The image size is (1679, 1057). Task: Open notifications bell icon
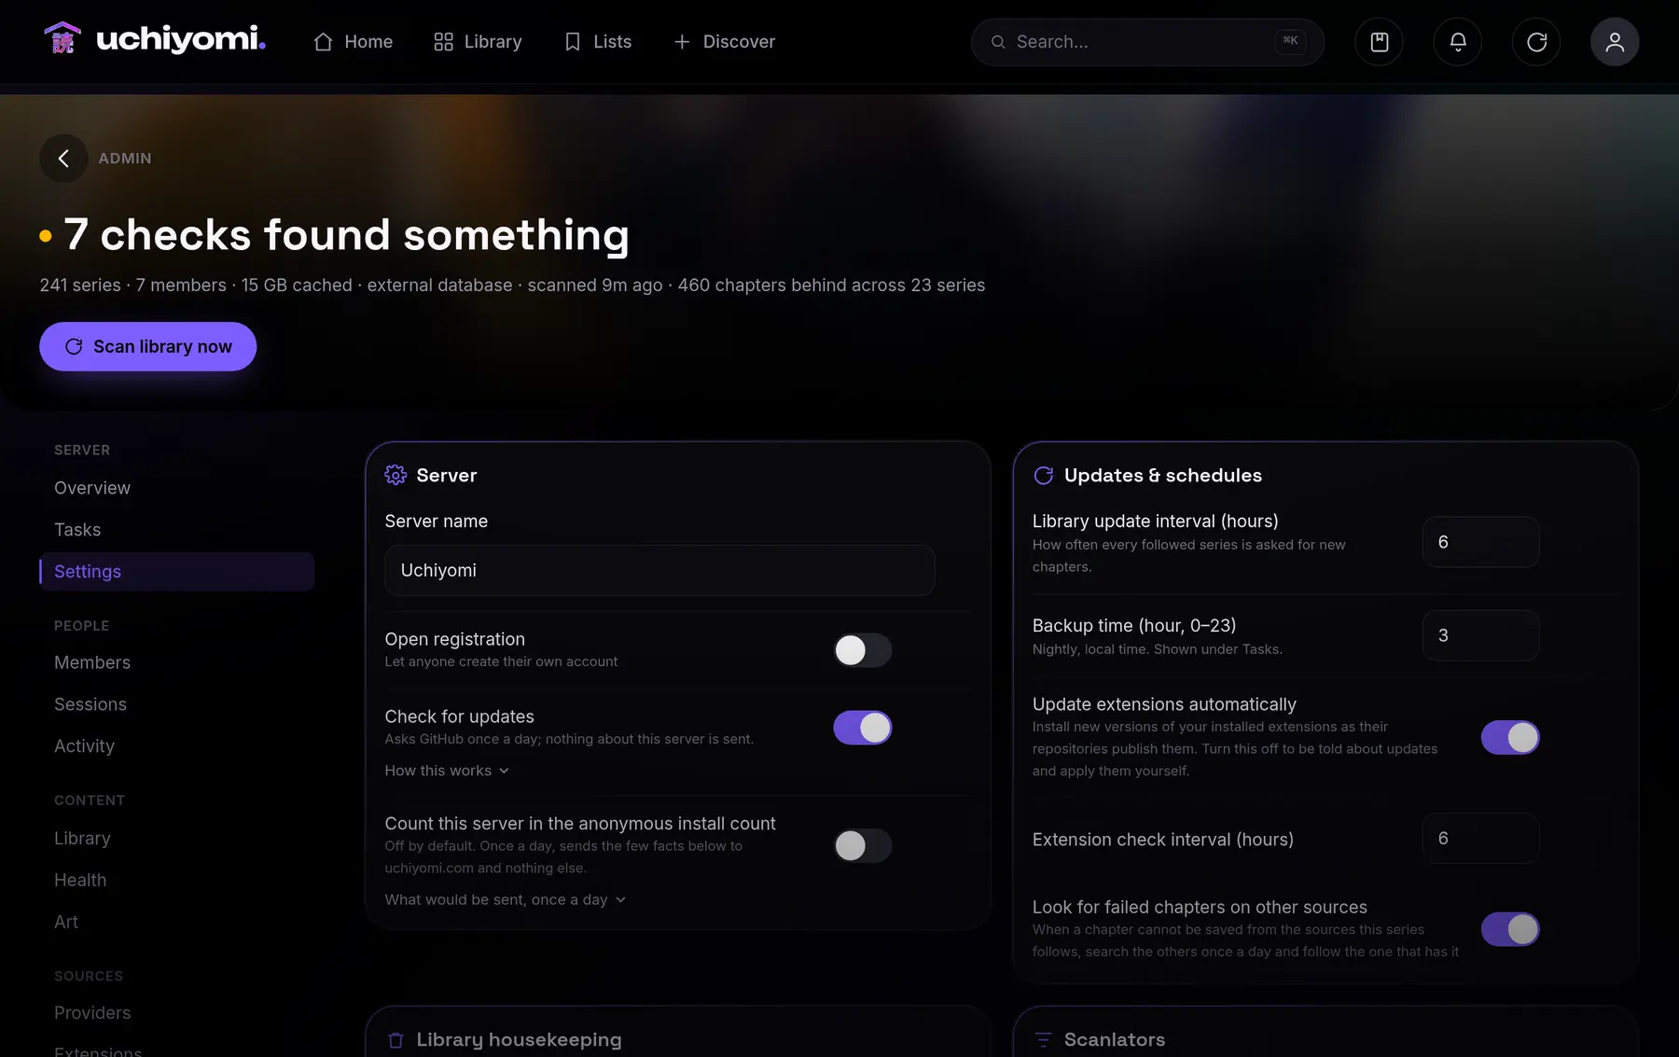point(1457,42)
